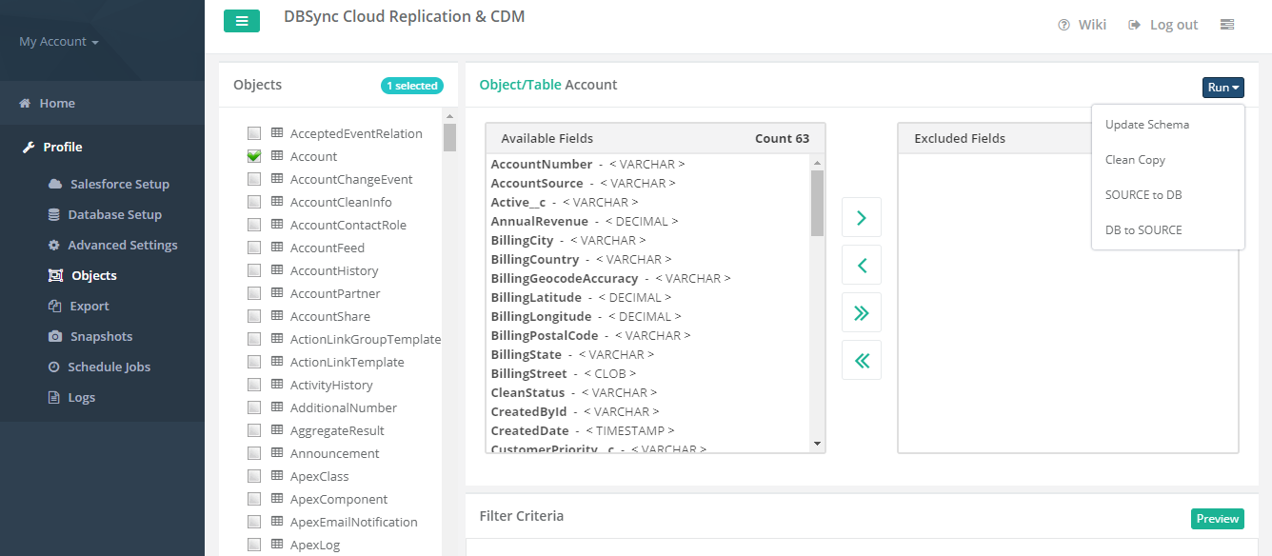Open the right-side panel list icon

1227,25
